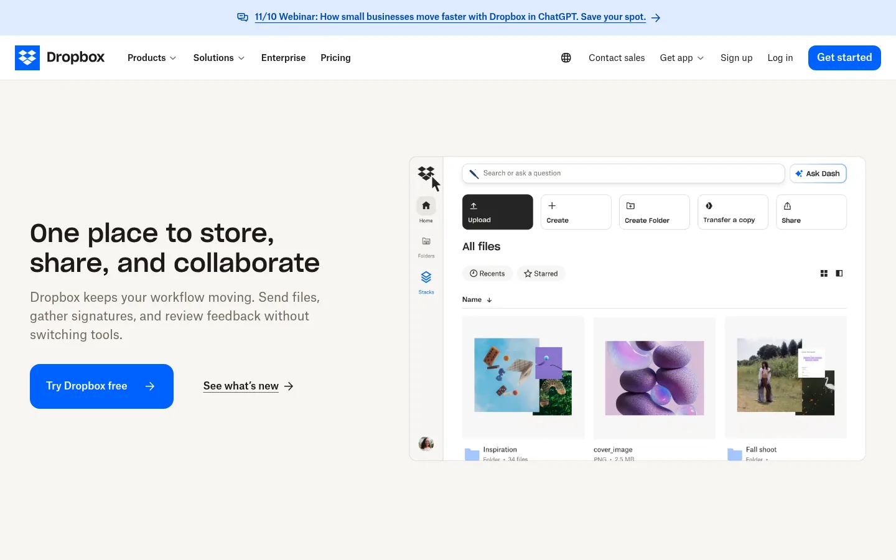The width and height of the screenshot is (896, 560).
Task: Select the Home icon in the sidebar
Action: pos(426,206)
